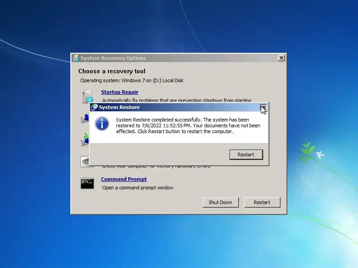
Task: Click the System Recovery Options title bar
Action: (179, 58)
